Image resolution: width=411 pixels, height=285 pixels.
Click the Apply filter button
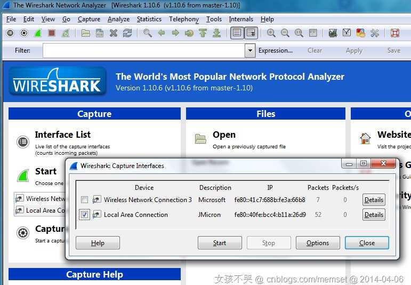click(x=354, y=51)
